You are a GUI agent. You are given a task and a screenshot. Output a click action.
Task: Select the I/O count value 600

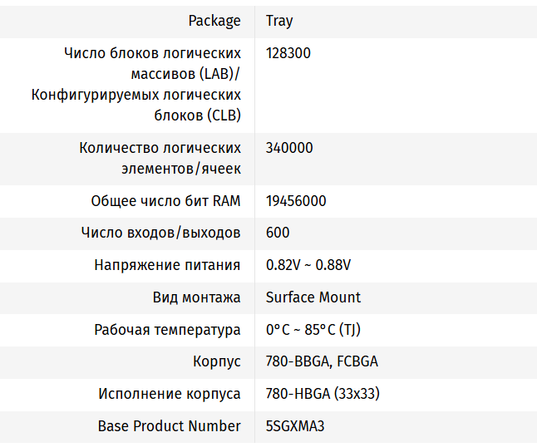pos(278,233)
